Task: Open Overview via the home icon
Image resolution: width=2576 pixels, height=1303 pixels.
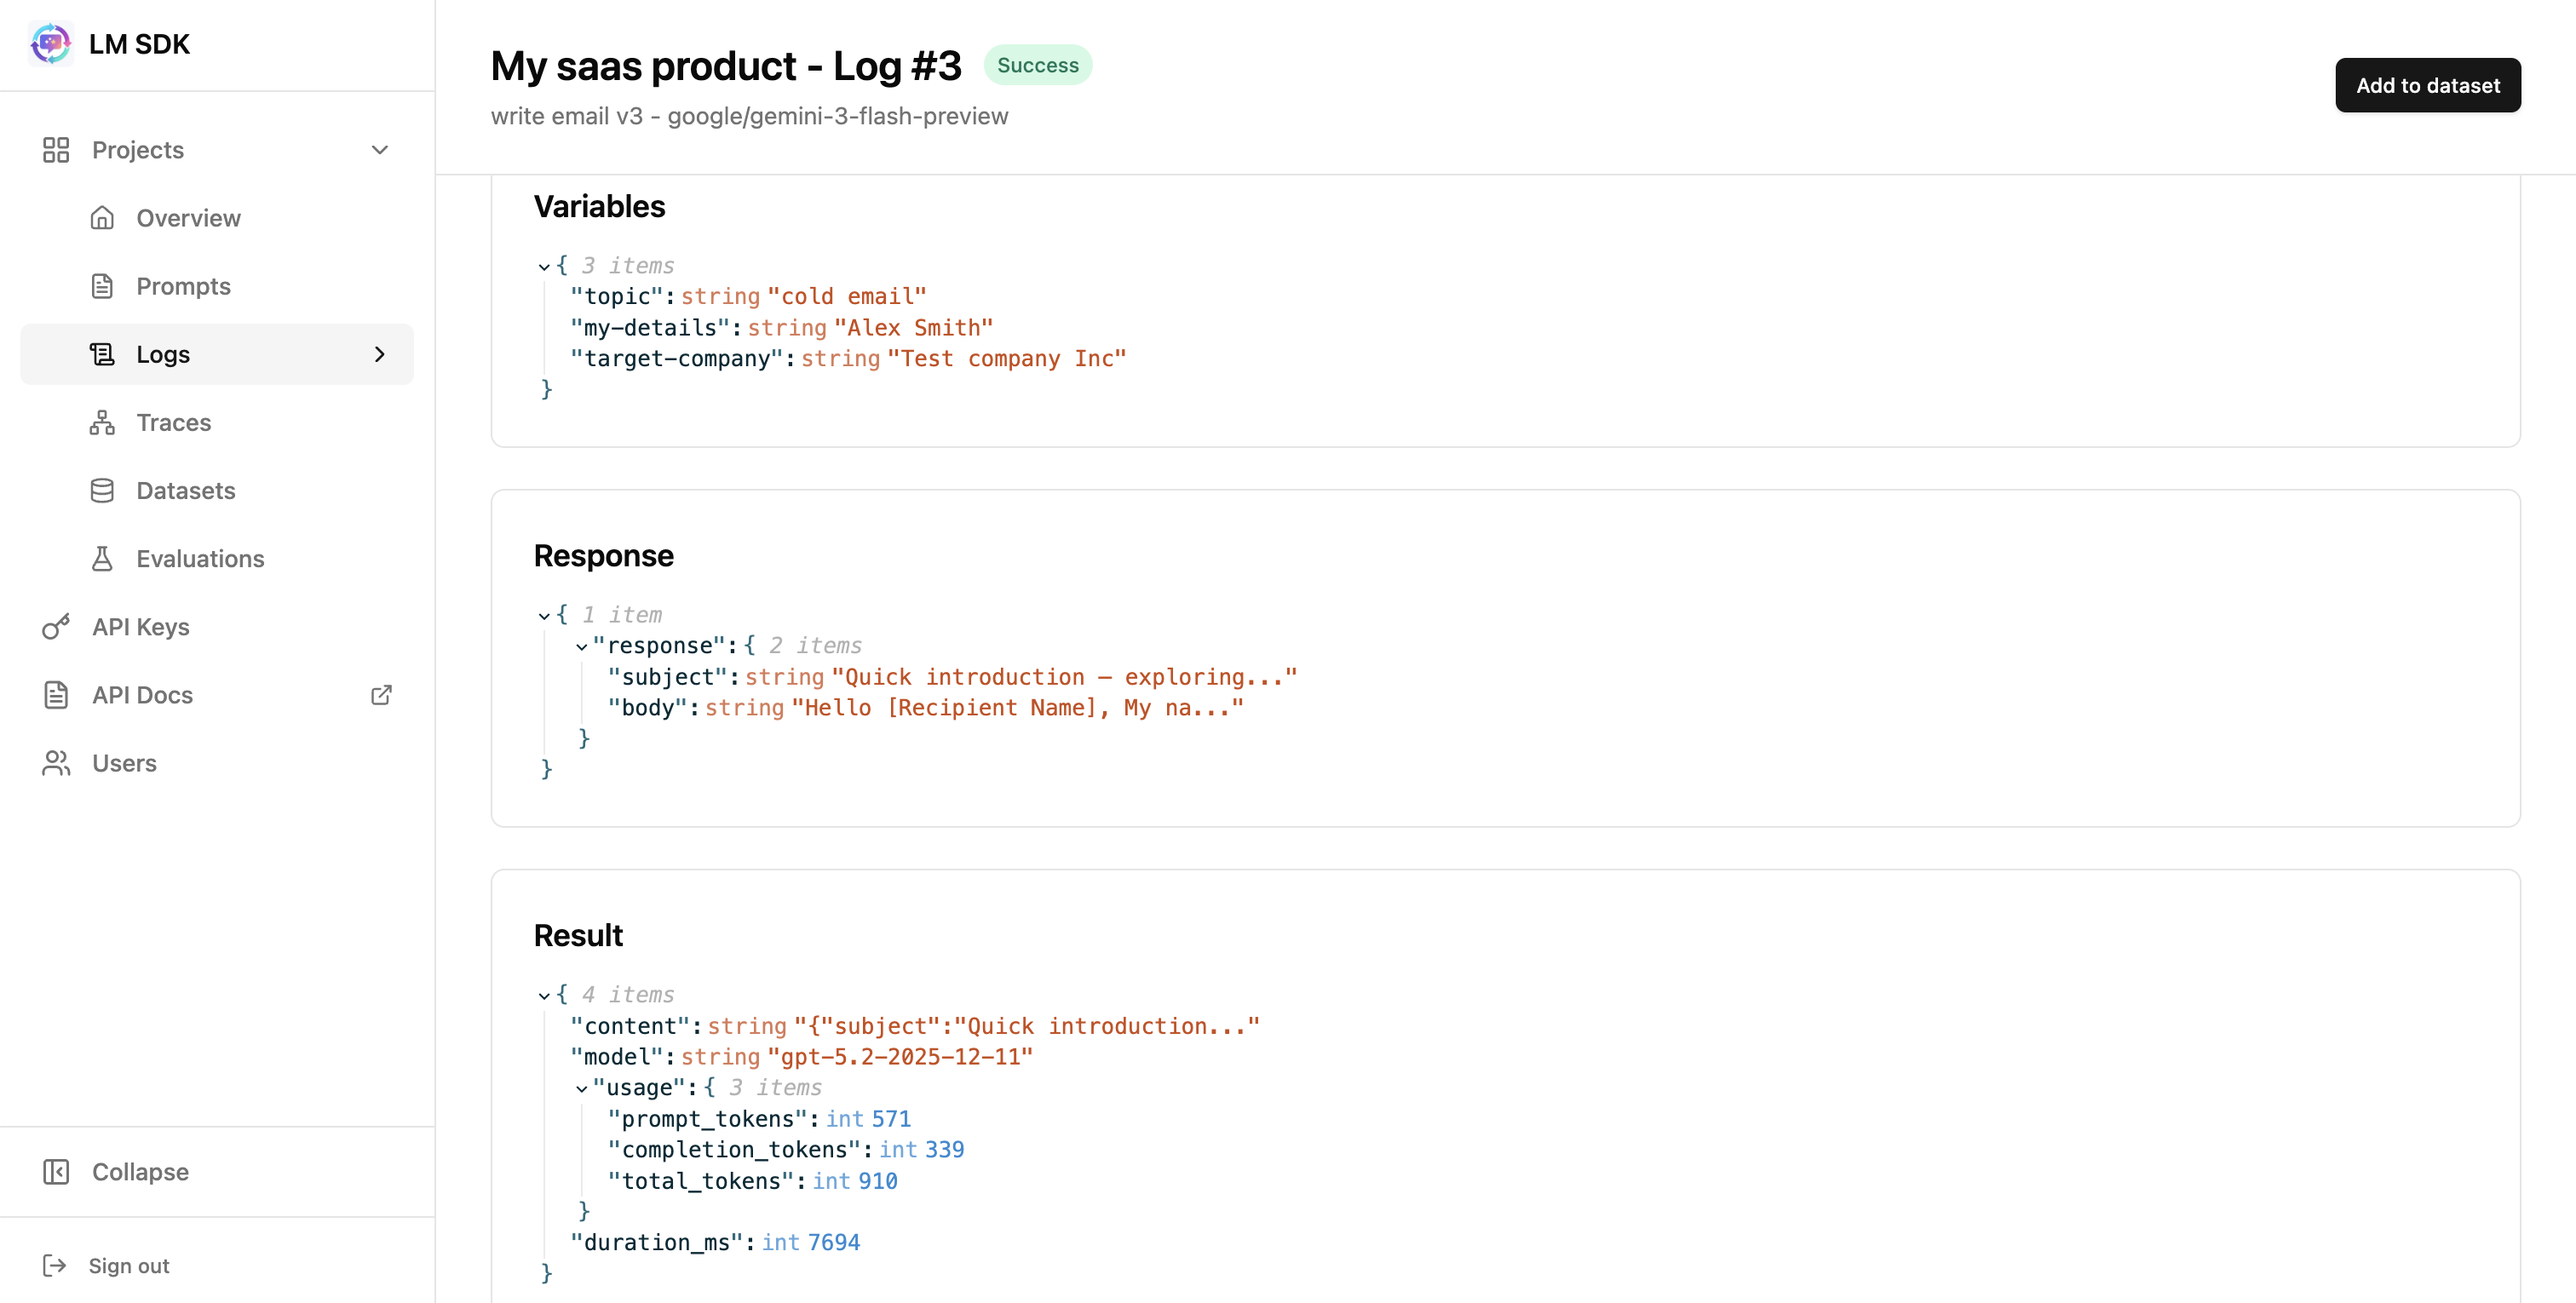Action: click(x=102, y=218)
